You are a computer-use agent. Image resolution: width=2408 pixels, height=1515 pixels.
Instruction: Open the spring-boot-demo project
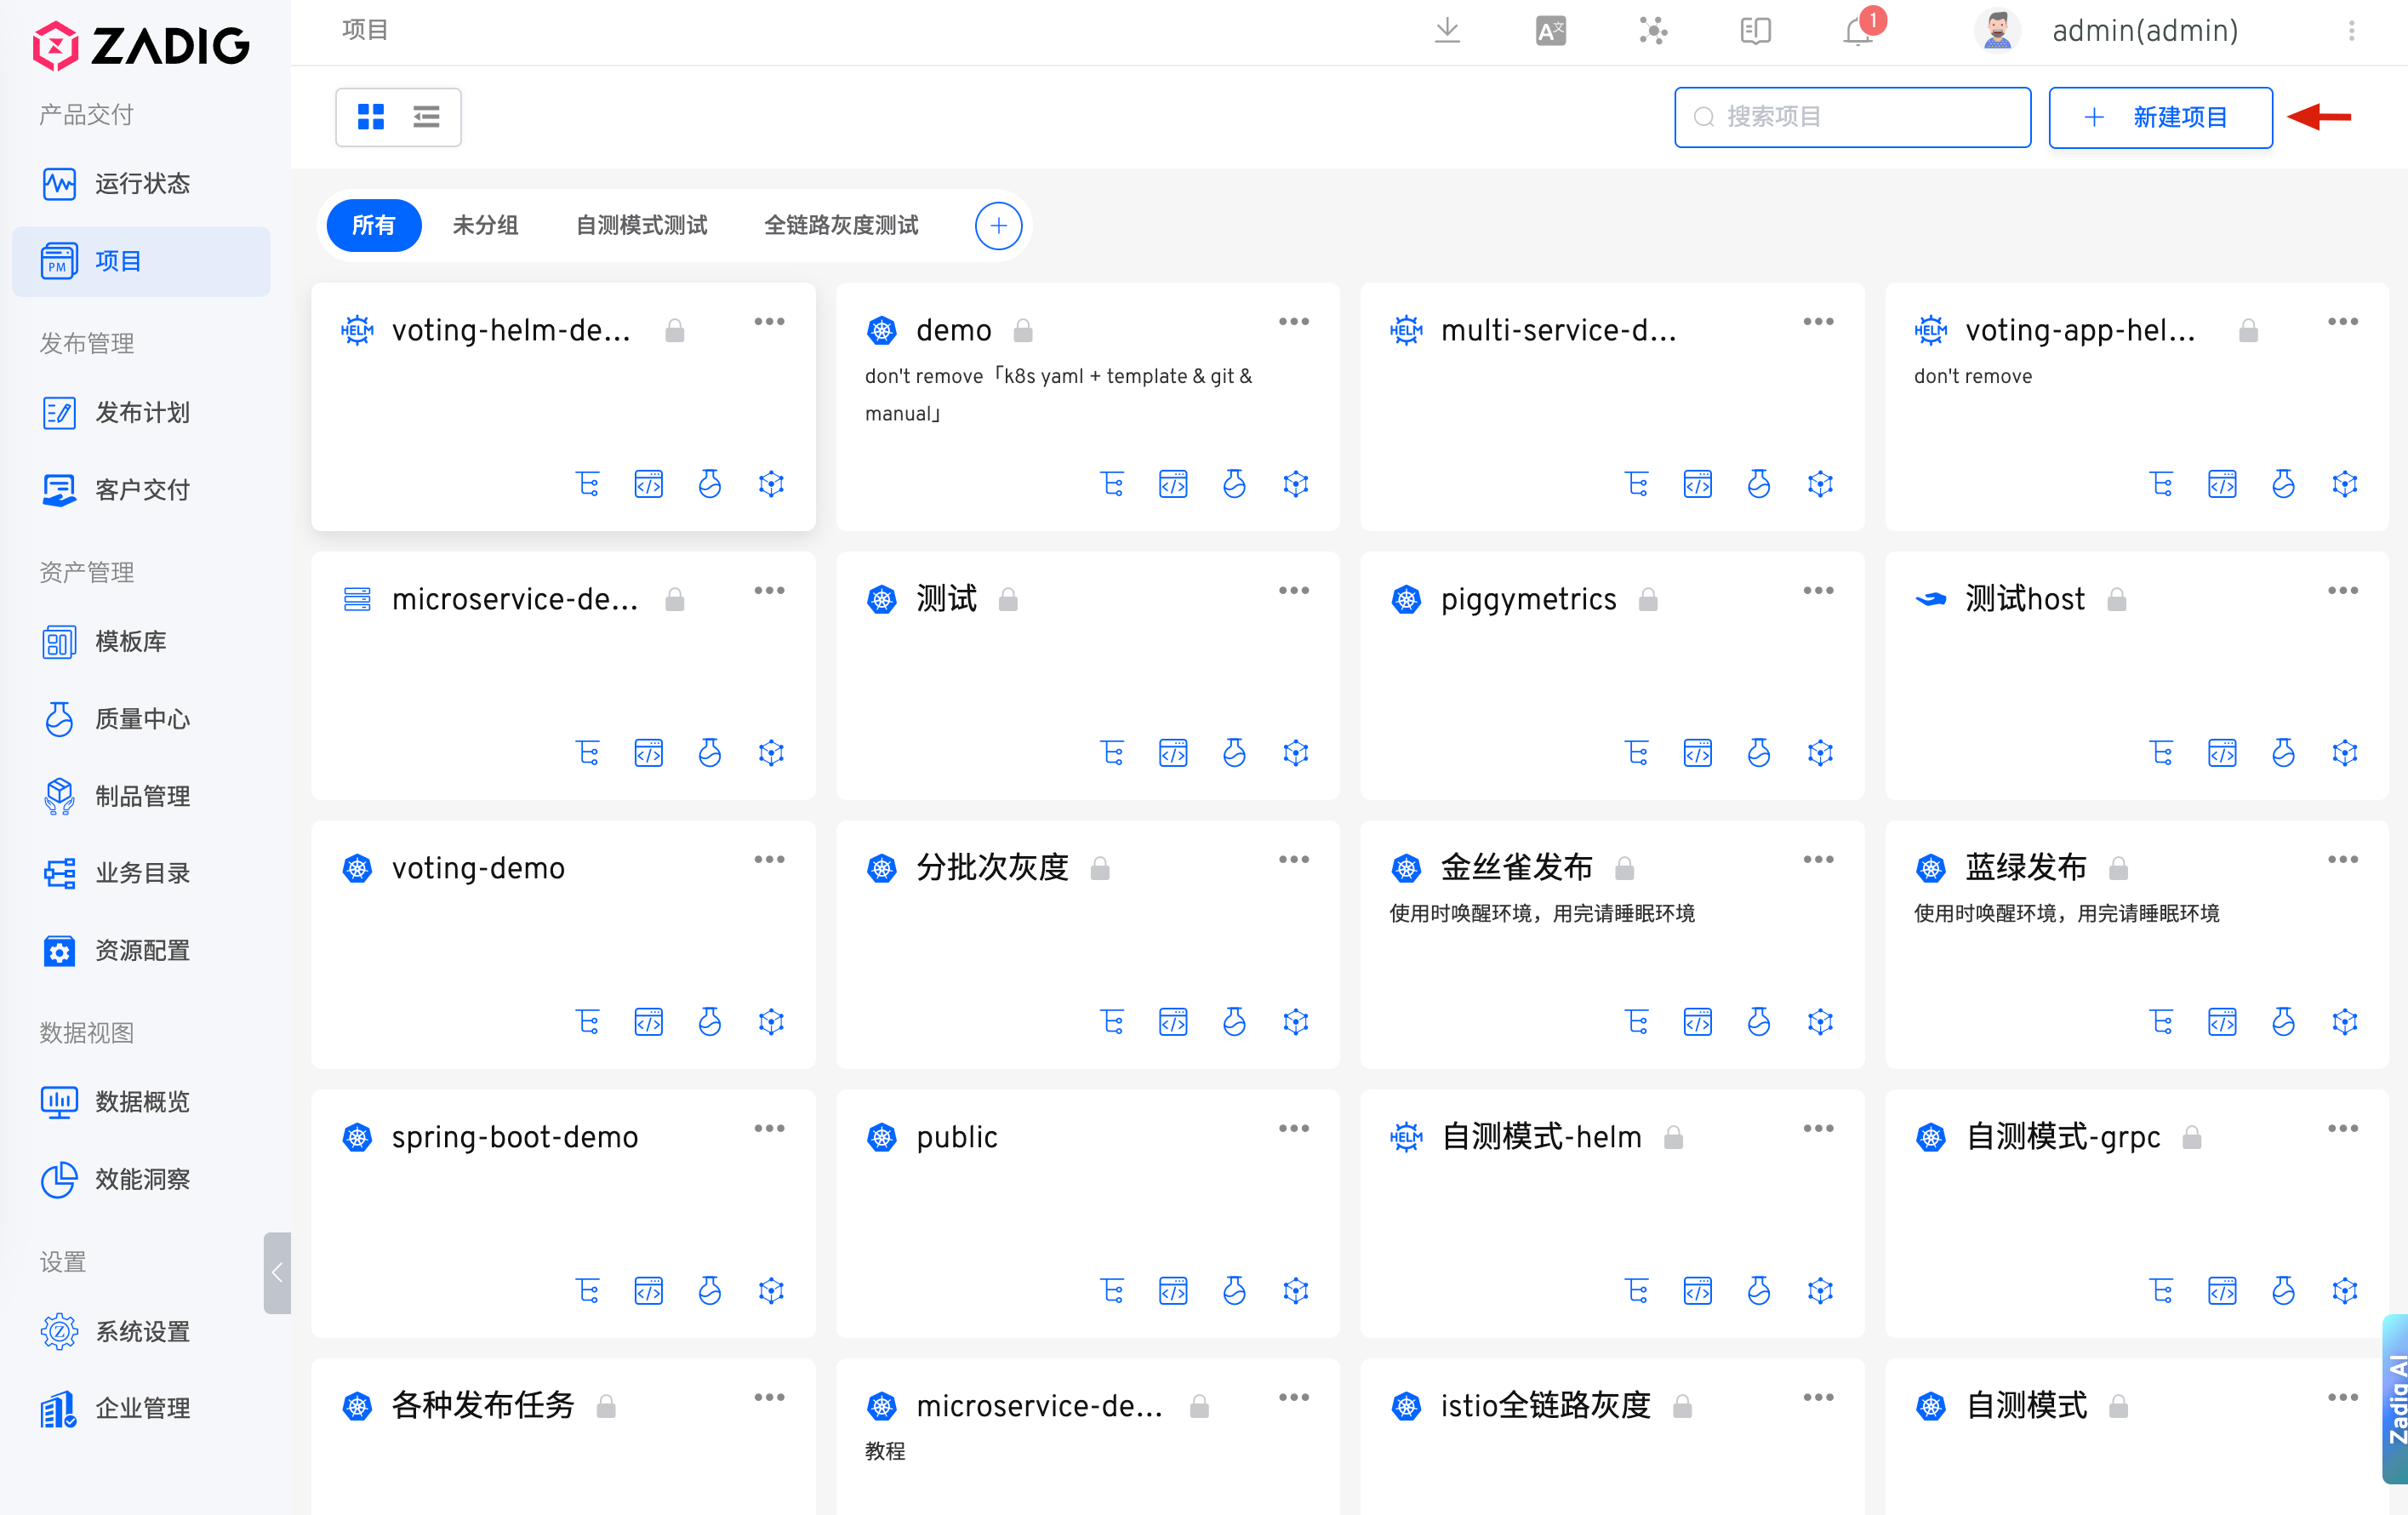pos(514,1137)
